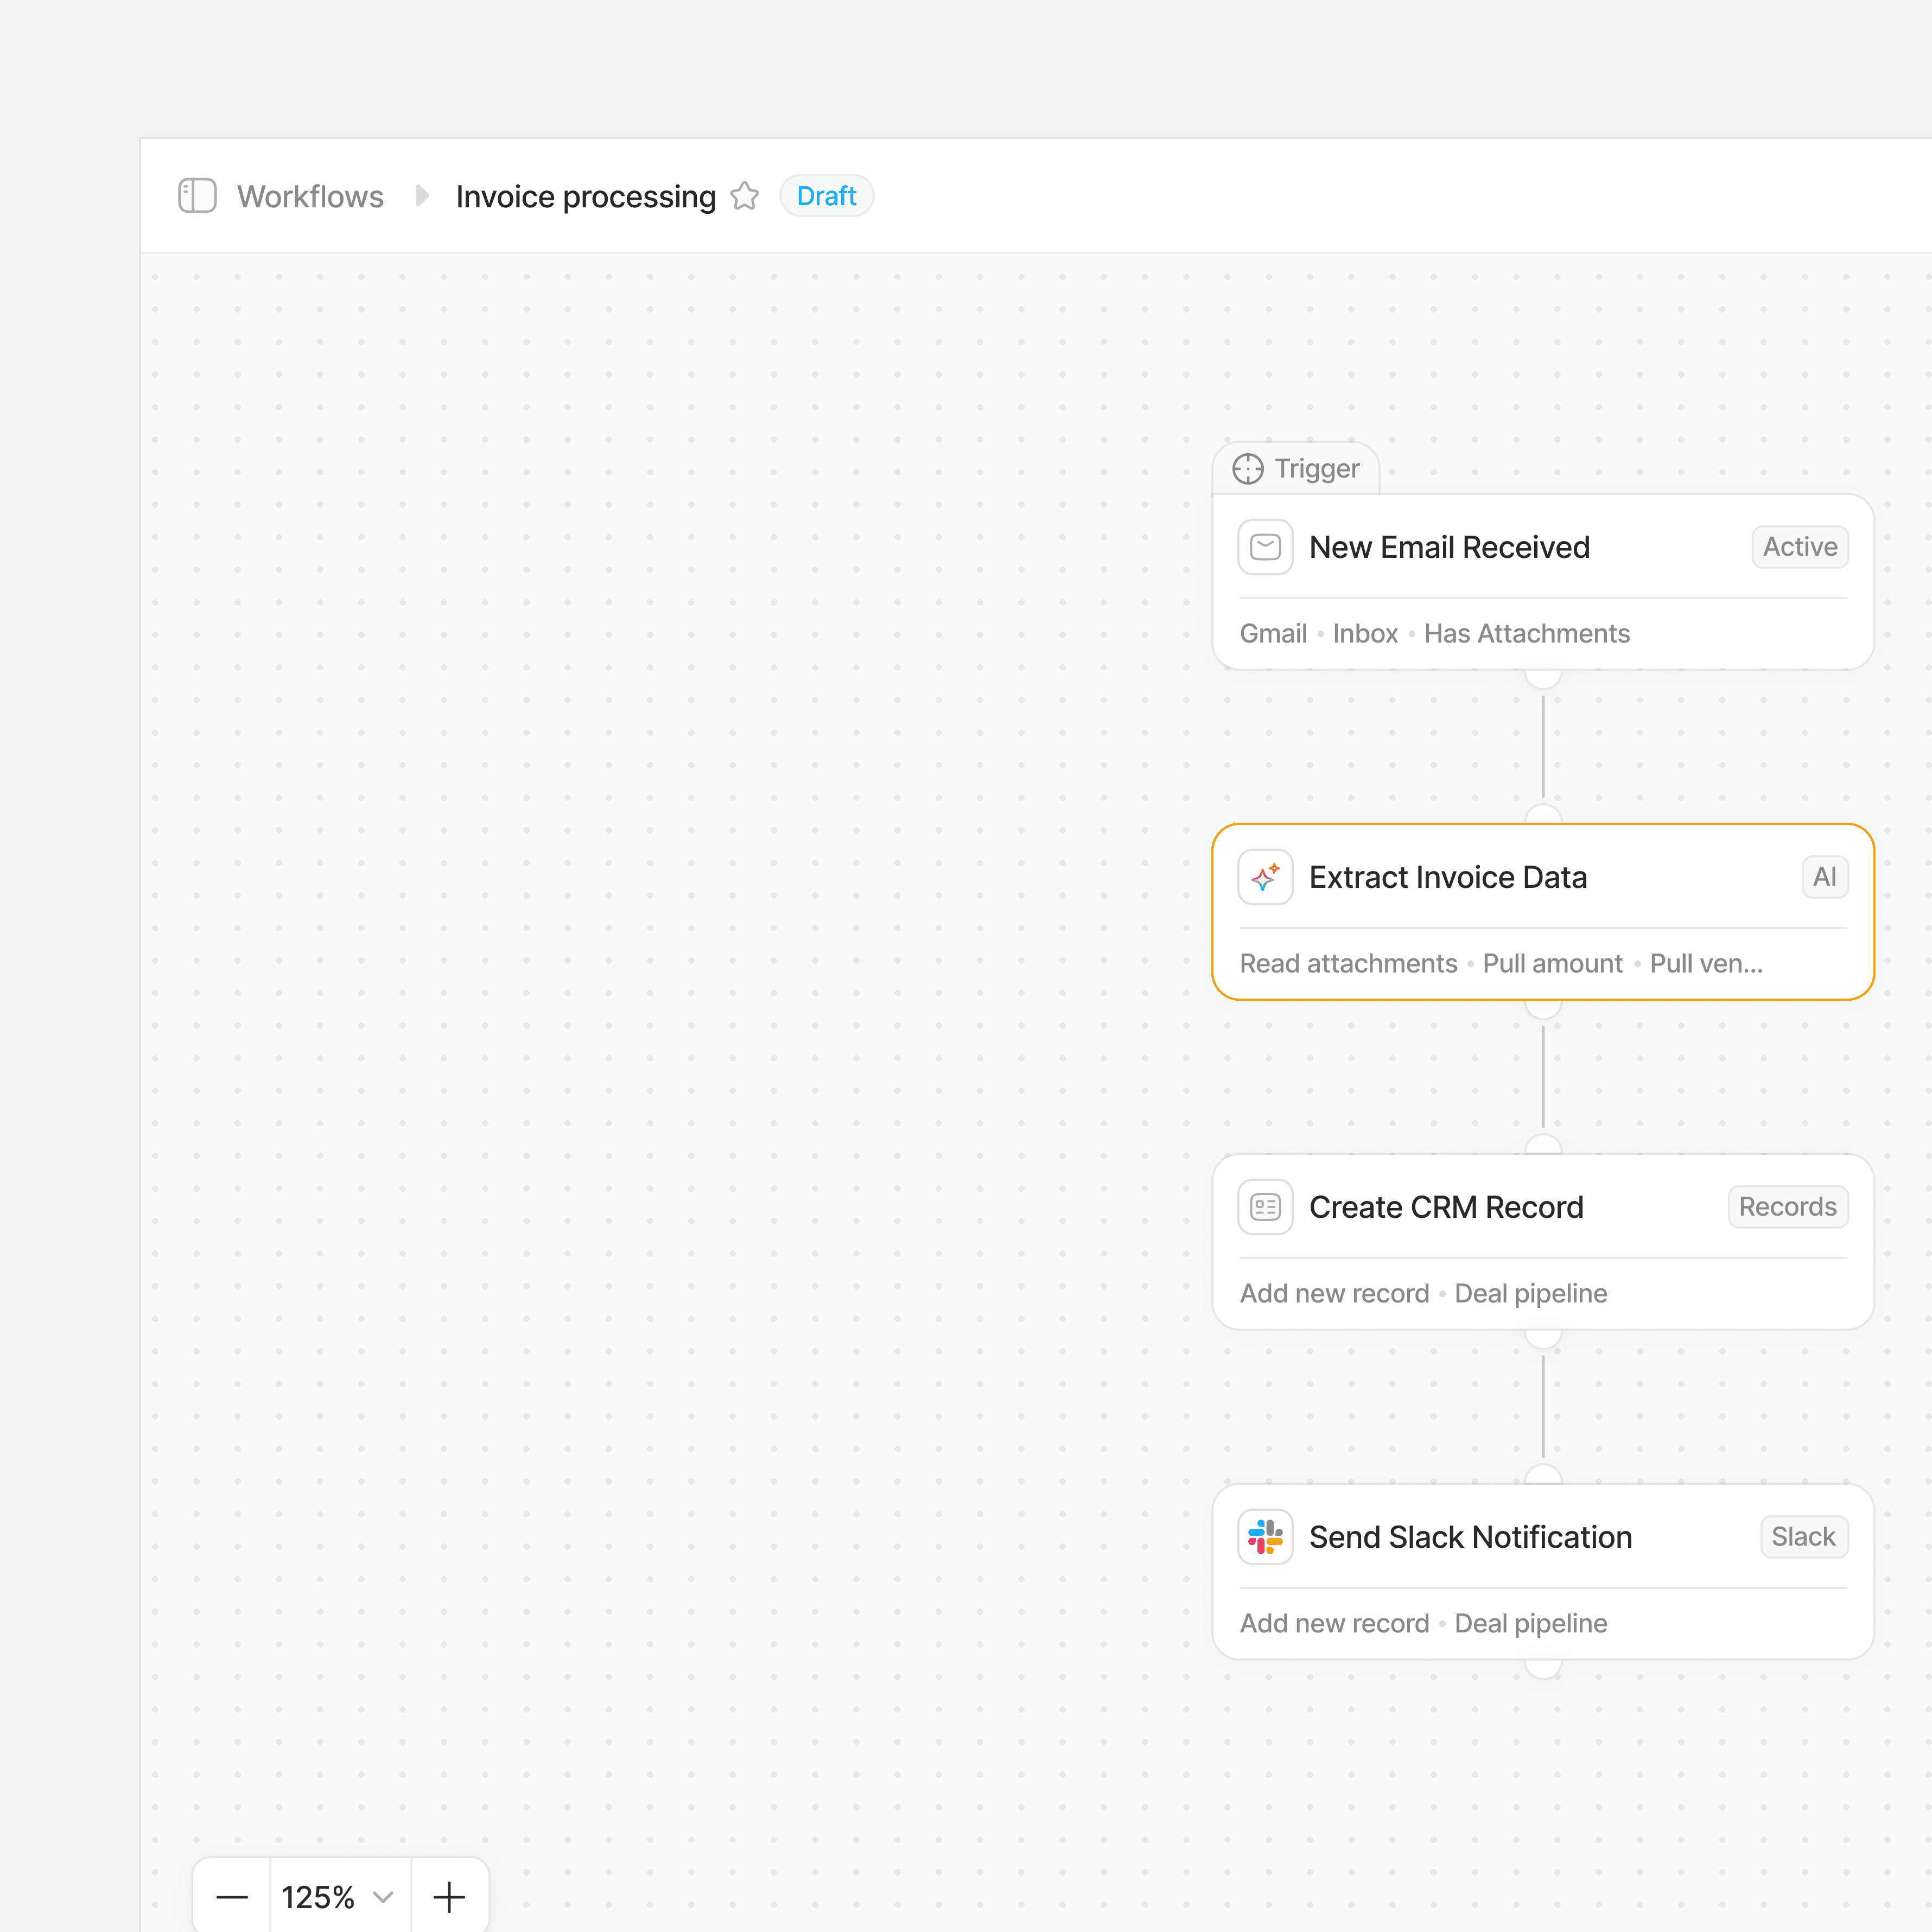Click the Trigger crosshair icon

click(x=1247, y=469)
